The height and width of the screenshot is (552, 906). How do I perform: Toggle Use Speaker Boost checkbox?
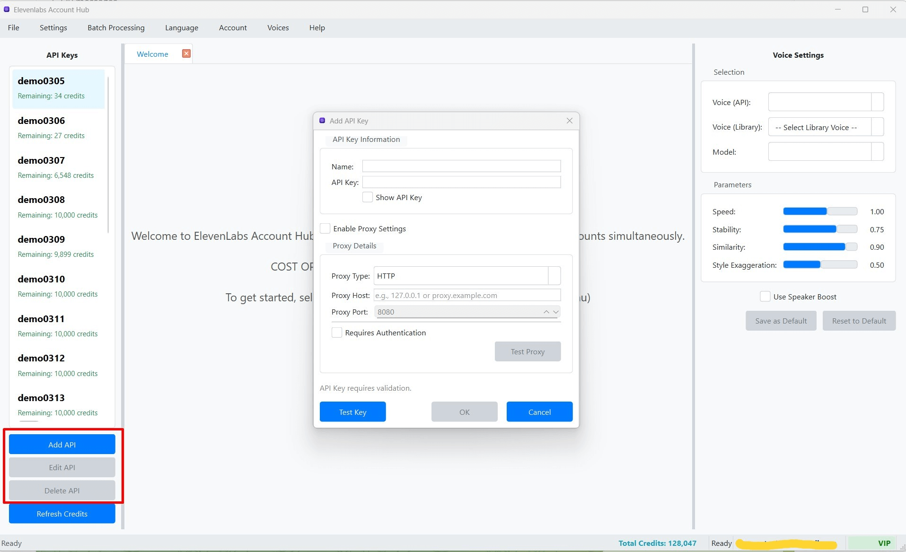coord(765,297)
